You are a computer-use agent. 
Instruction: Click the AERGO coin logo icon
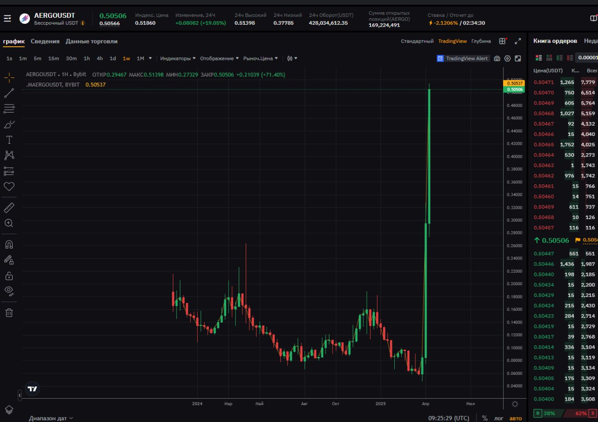(x=24, y=19)
